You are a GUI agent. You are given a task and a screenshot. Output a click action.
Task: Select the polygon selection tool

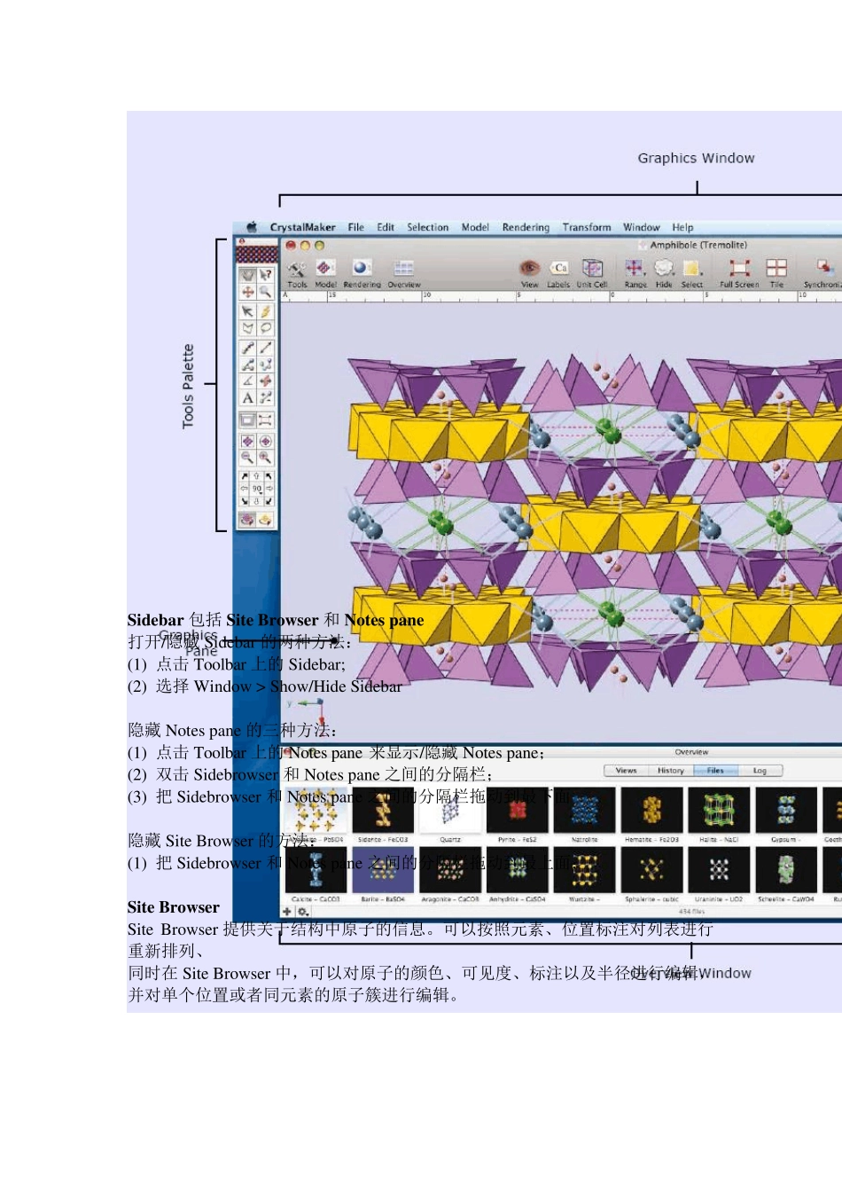click(247, 328)
